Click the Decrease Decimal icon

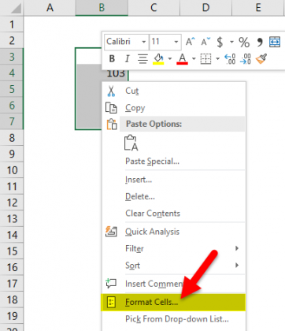(x=246, y=59)
